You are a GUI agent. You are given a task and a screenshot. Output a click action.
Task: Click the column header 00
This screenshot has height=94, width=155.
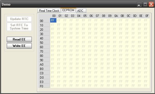[53, 16]
